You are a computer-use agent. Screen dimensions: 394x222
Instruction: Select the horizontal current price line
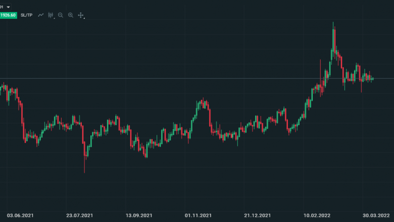coord(152,78)
